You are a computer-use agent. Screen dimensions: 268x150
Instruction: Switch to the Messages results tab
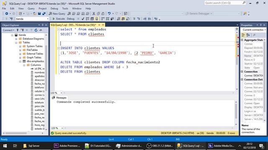pos(59,97)
